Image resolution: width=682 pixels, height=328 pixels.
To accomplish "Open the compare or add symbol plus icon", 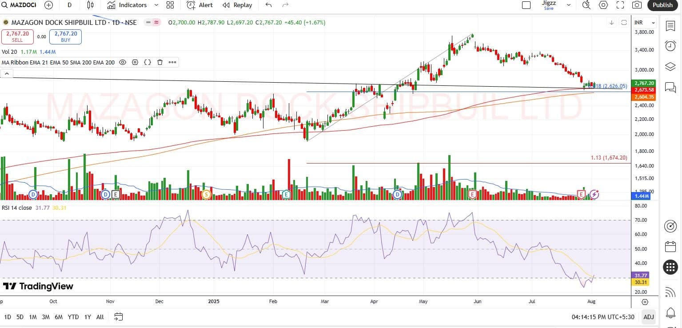I will point(48,5).
